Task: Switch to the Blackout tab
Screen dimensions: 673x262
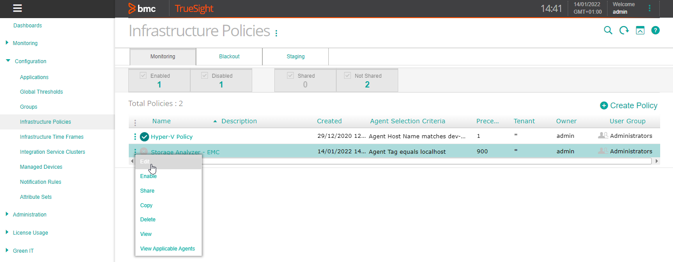Action: [229, 57]
